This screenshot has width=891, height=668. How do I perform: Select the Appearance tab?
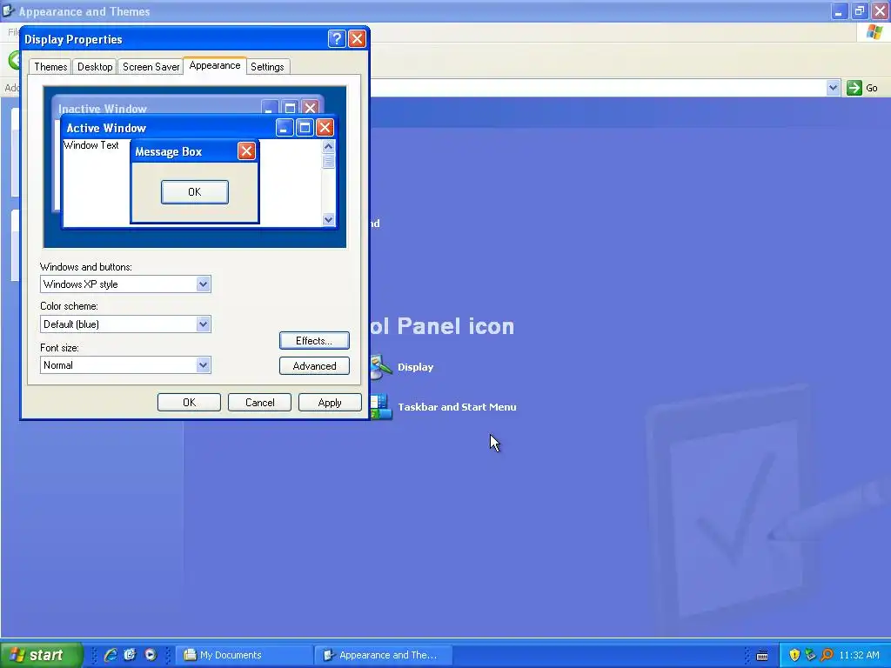pos(215,65)
